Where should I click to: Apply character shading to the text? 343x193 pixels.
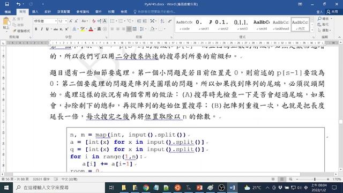coord(99,29)
